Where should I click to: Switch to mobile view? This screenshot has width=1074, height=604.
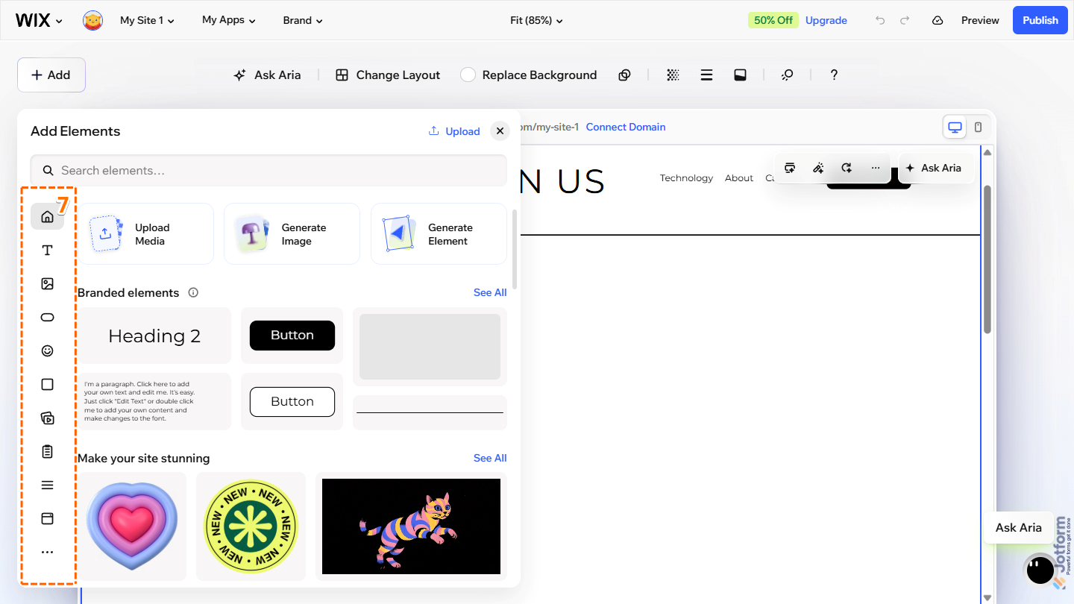[978, 127]
